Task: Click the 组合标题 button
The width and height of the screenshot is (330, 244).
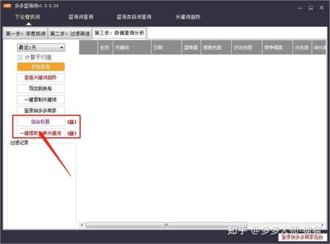Action: (40, 122)
